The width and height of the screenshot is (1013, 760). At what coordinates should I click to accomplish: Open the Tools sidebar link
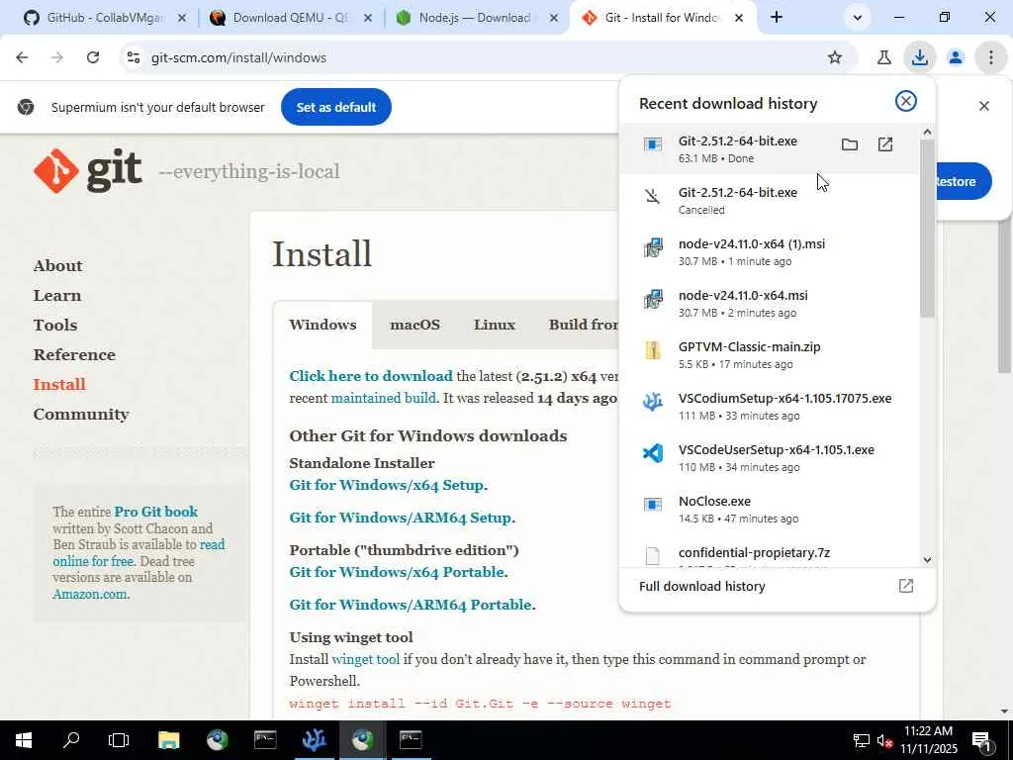[x=55, y=325]
